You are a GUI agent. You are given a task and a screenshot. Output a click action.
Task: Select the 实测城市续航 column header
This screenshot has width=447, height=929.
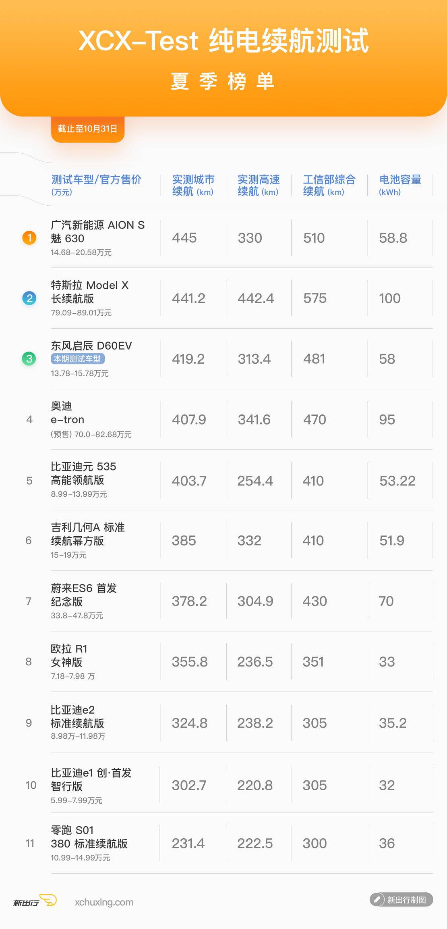pyautogui.click(x=193, y=185)
